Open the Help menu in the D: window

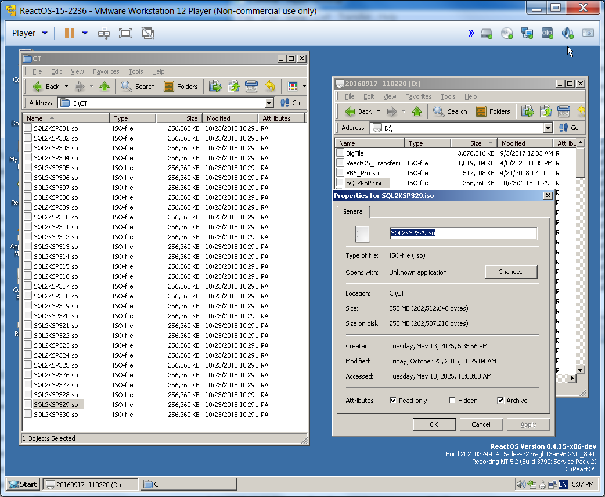pos(470,96)
